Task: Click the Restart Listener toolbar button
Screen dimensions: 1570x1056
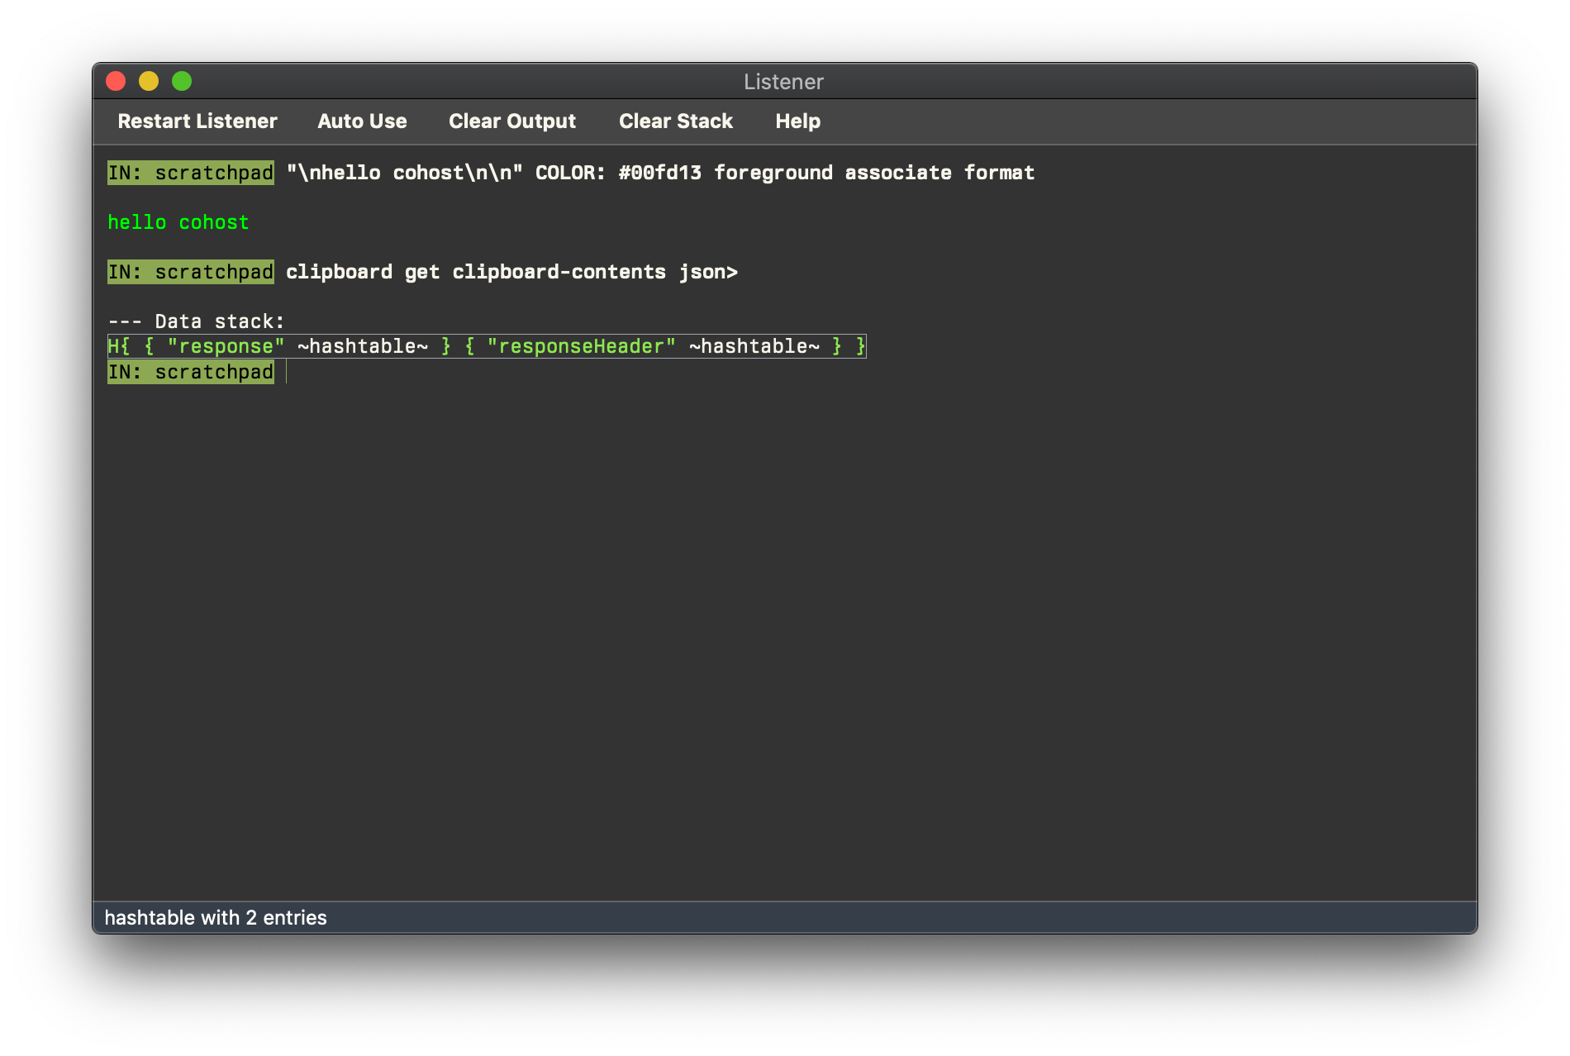Action: pos(197,121)
